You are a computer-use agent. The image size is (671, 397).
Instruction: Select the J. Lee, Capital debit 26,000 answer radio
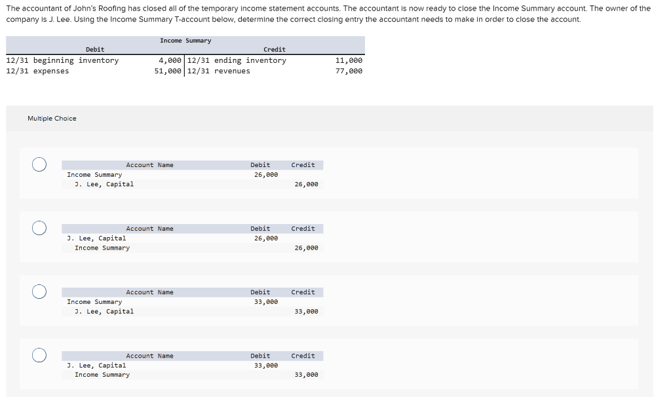pos(39,228)
